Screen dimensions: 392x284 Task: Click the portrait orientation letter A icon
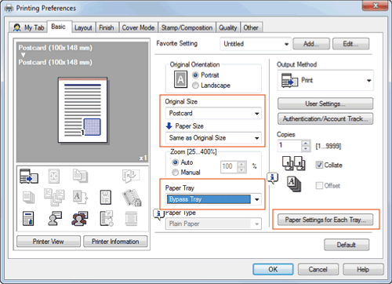point(180,79)
